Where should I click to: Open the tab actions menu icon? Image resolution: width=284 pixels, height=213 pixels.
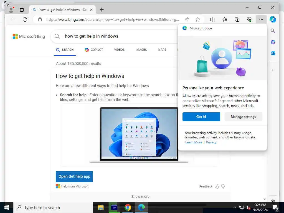(22, 10)
